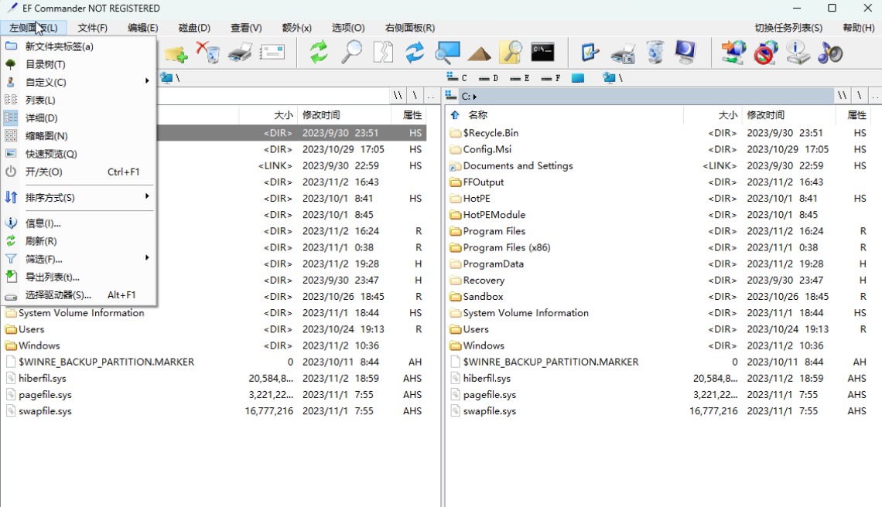Image resolution: width=882 pixels, height=507 pixels.
Task: Click the printer icon in toolbar
Action: click(240, 53)
